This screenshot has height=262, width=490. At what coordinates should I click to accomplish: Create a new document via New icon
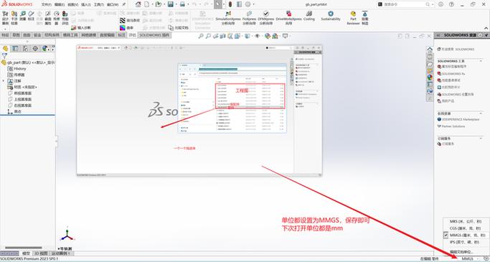[146, 4]
